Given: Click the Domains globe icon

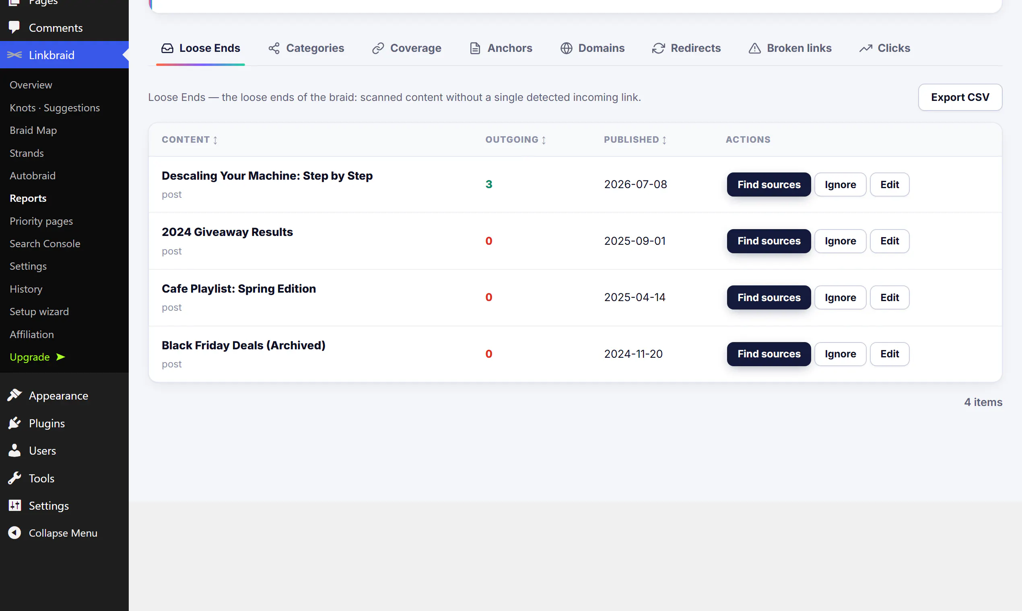Looking at the screenshot, I should 566,48.
